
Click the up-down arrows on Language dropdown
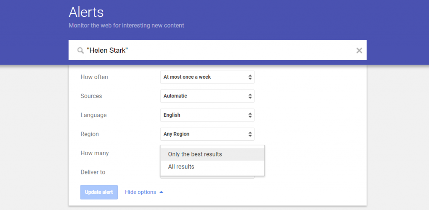point(250,115)
